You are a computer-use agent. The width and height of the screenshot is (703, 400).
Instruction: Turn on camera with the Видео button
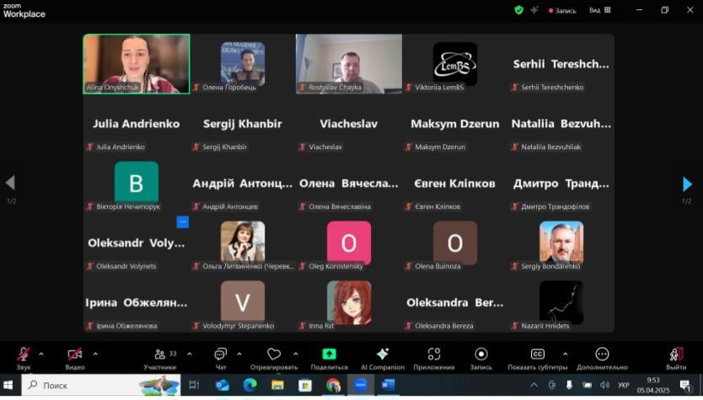pos(75,355)
